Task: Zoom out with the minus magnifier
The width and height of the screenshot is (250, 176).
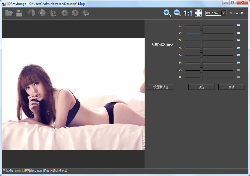Action: [x=177, y=13]
